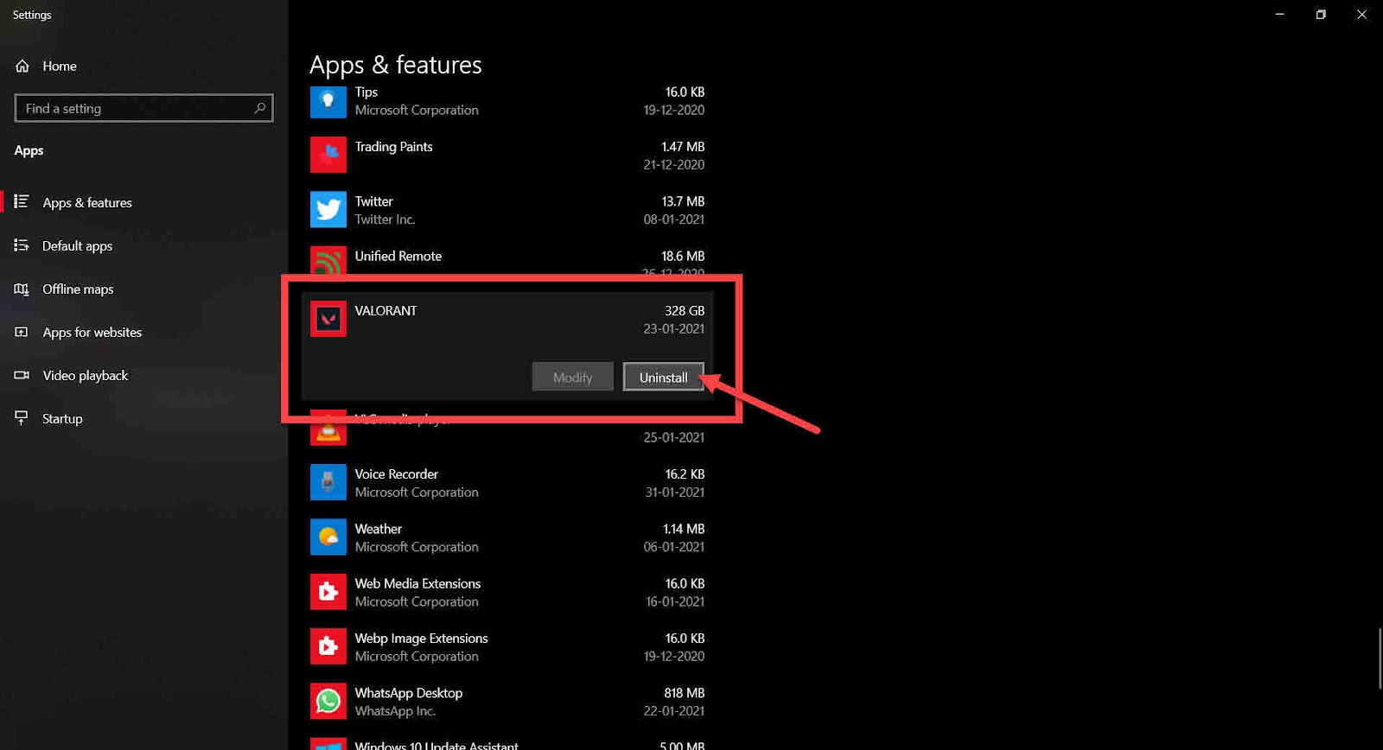Click the Video playback camera icon

[22, 375]
